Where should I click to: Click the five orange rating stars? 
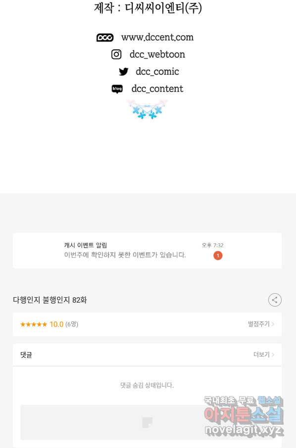pyautogui.click(x=34, y=324)
